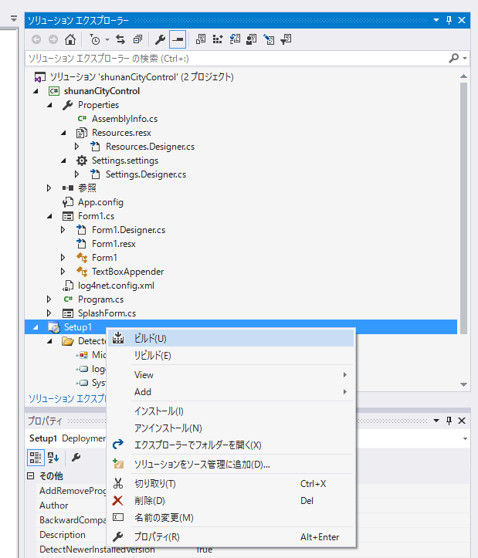Click the Property Pages wrench icon
Viewport: 478px width, 558px height.
coord(76,458)
